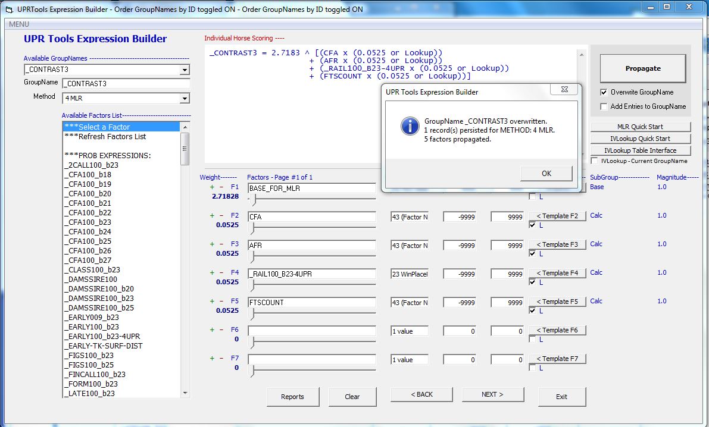Click the Exit button
709x427 pixels.
coord(561,397)
